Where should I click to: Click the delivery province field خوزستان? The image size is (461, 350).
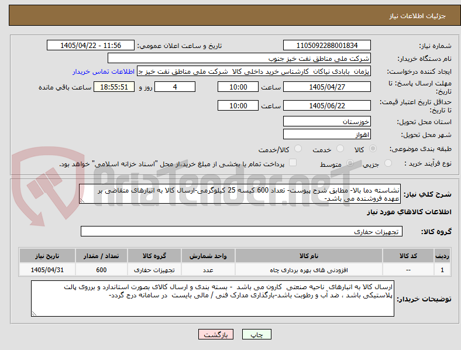(326, 121)
